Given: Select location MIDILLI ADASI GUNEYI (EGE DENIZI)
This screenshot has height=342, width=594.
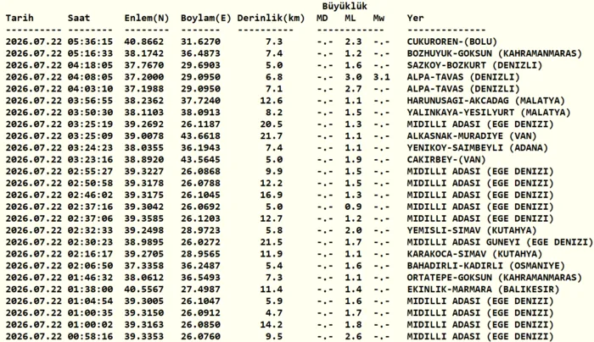Looking at the screenshot, I should [500, 242].
